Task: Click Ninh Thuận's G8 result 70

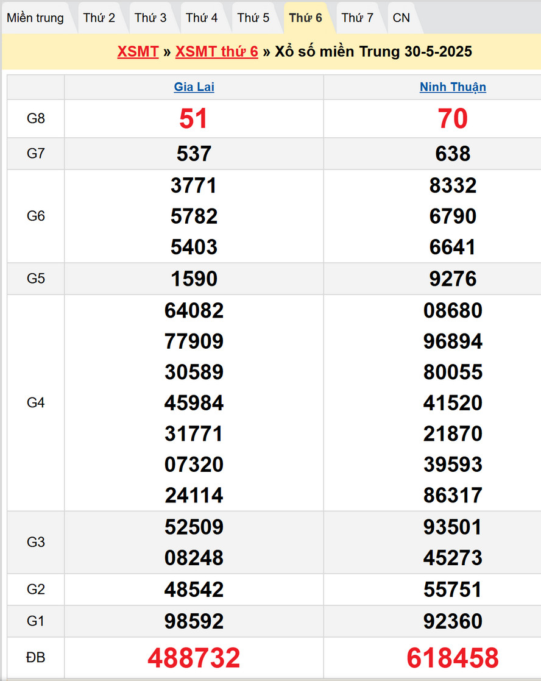Action: 453,119
